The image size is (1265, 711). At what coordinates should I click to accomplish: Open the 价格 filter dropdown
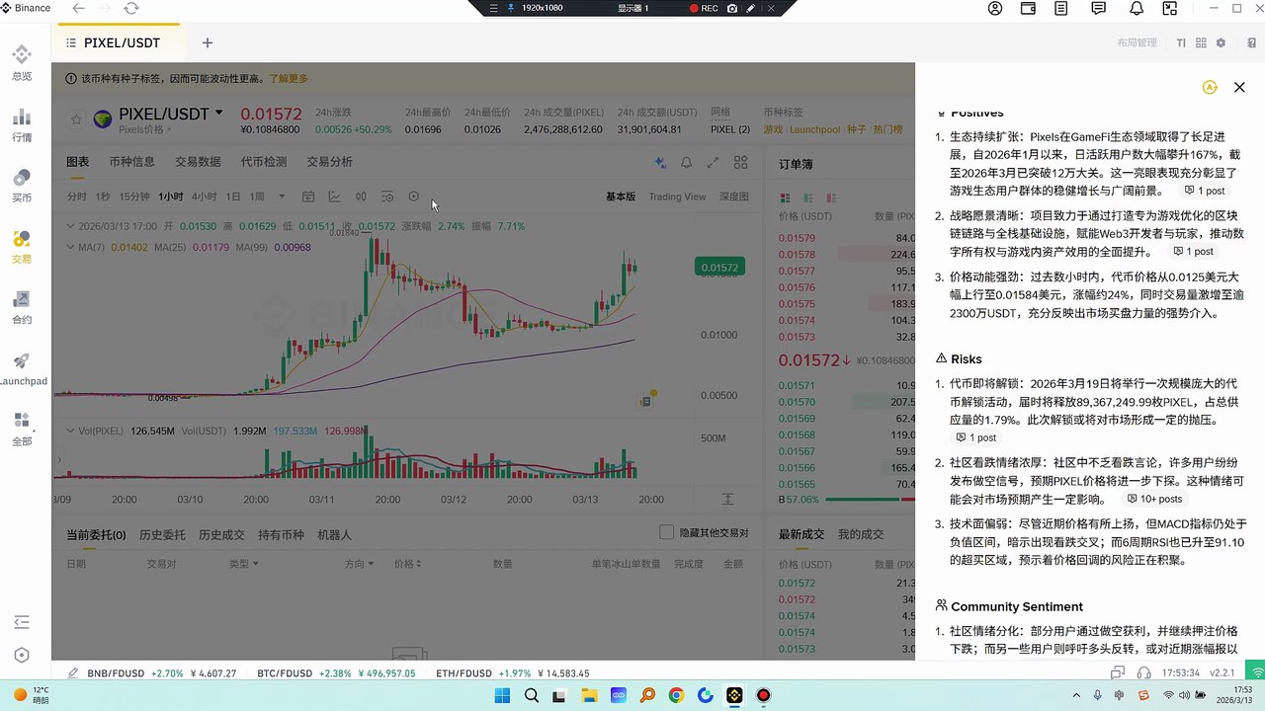tap(408, 564)
